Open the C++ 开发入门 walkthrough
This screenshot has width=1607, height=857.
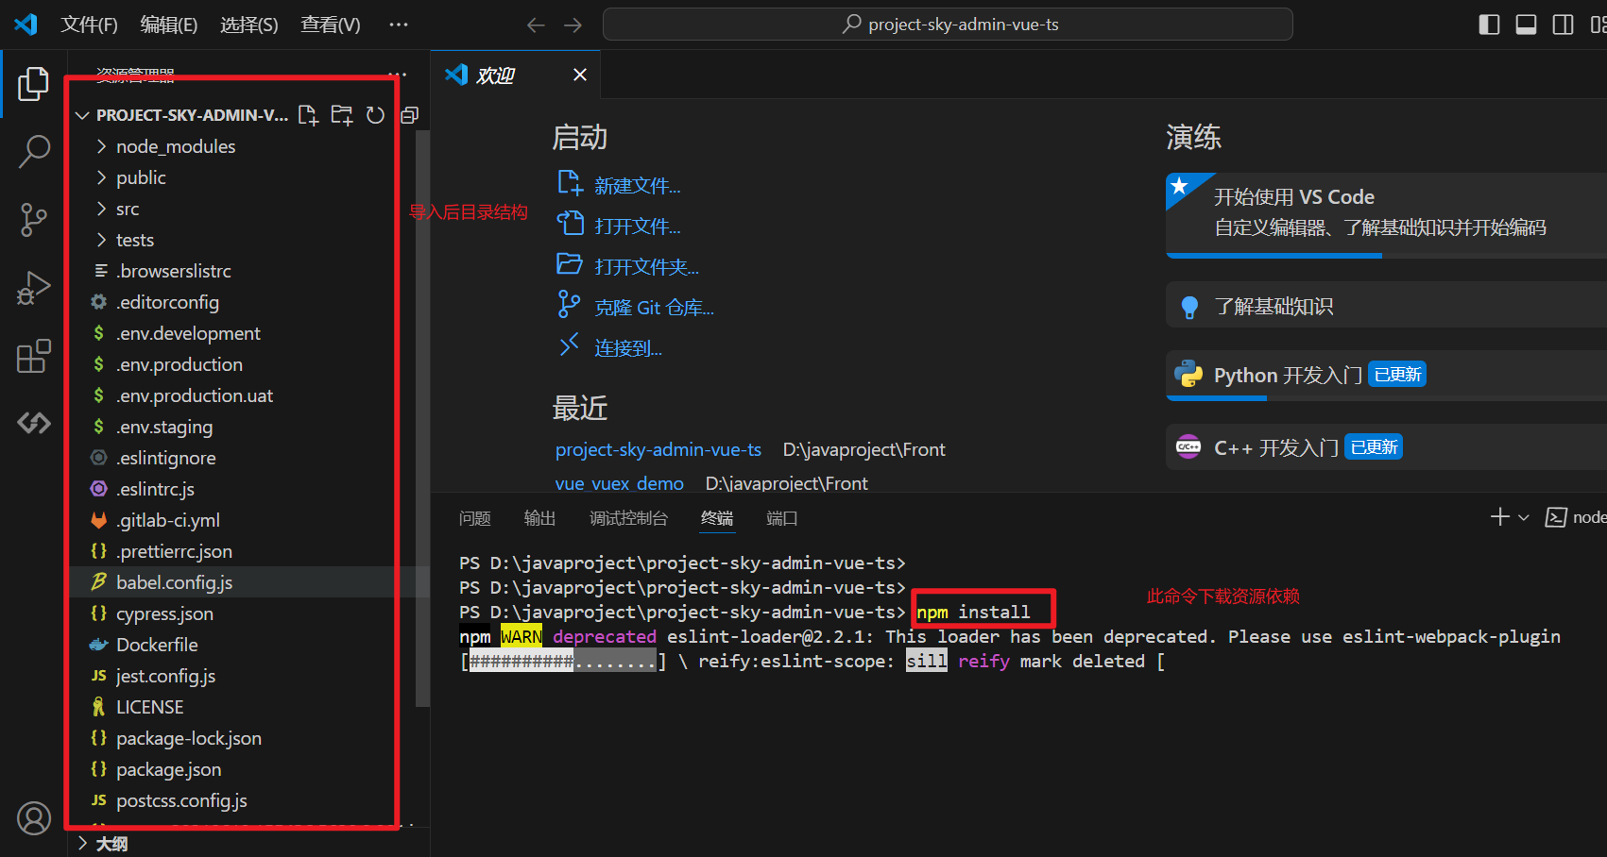(1386, 446)
